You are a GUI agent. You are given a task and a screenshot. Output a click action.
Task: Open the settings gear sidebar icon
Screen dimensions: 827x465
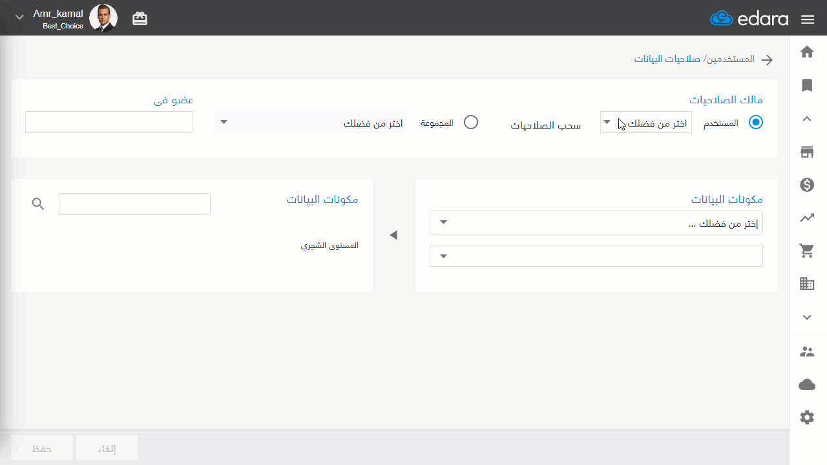coord(807,418)
